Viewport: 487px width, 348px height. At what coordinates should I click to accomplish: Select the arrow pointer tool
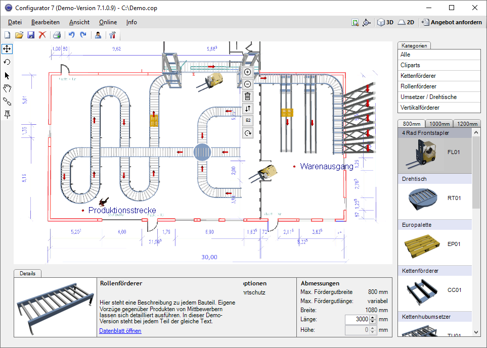click(7, 75)
